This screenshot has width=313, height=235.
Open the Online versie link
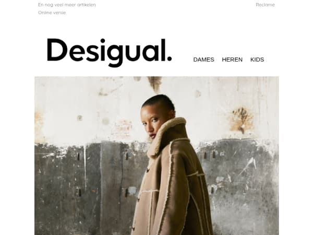point(52,13)
